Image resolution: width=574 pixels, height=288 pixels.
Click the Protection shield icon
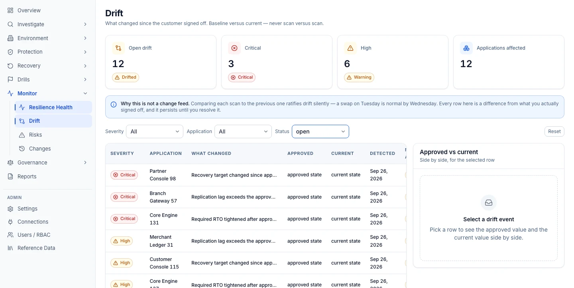pyautogui.click(x=10, y=52)
